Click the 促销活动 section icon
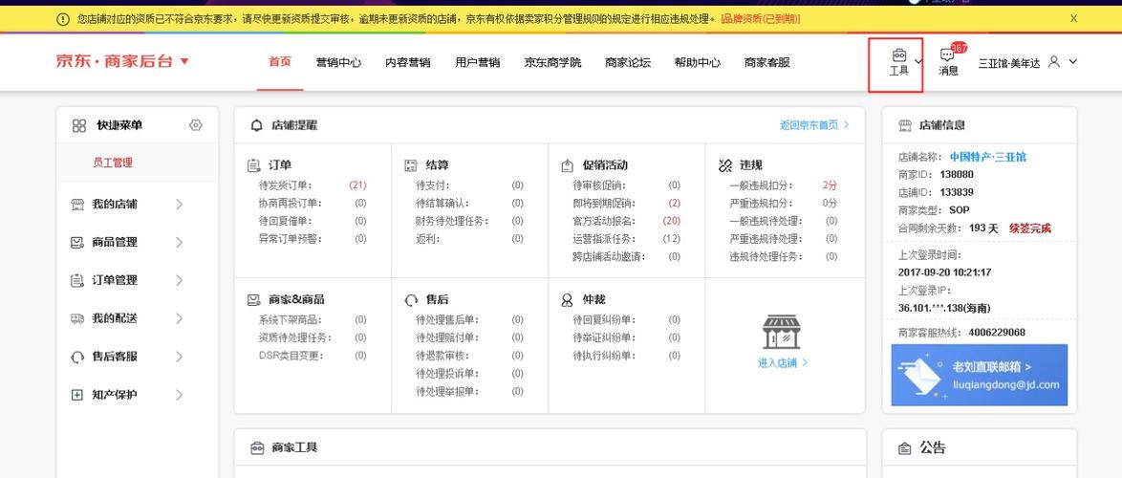 click(x=568, y=165)
